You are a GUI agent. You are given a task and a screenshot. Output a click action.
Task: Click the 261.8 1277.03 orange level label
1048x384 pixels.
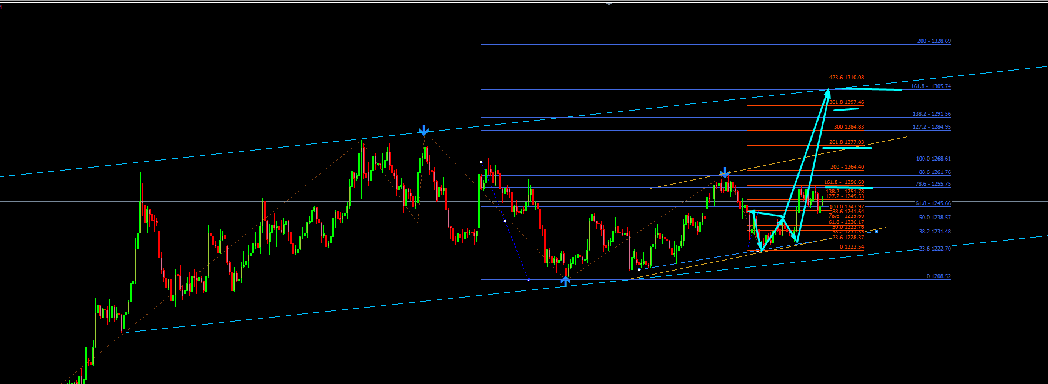click(847, 142)
